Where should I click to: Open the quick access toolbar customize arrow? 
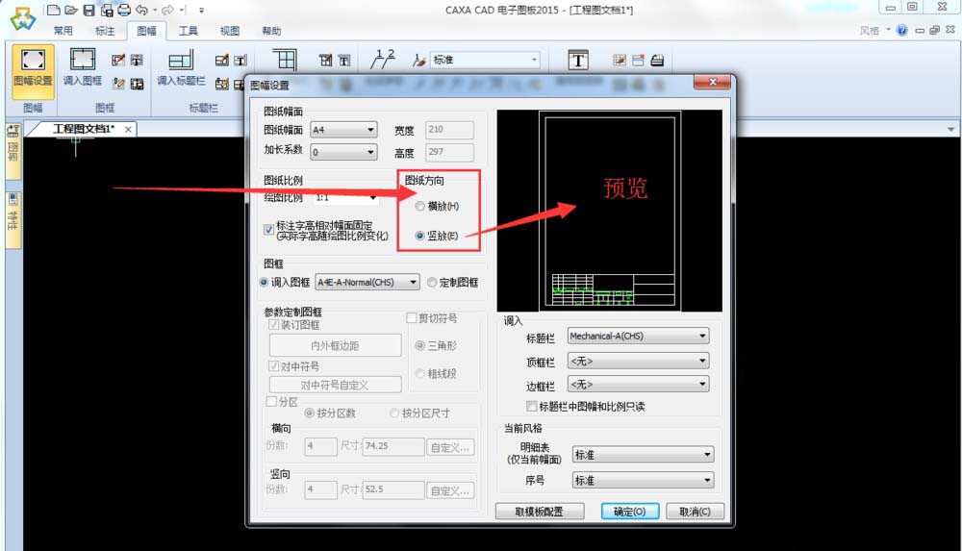(x=201, y=11)
